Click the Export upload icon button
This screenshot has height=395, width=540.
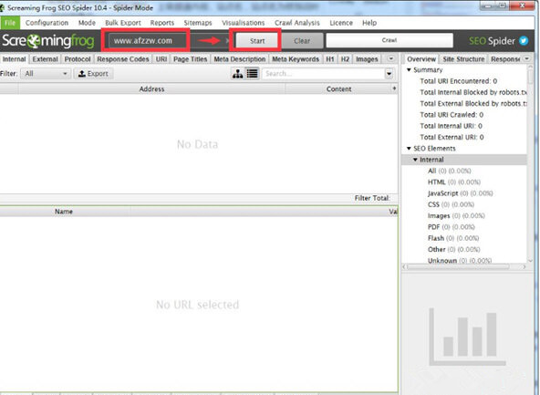tap(93, 74)
